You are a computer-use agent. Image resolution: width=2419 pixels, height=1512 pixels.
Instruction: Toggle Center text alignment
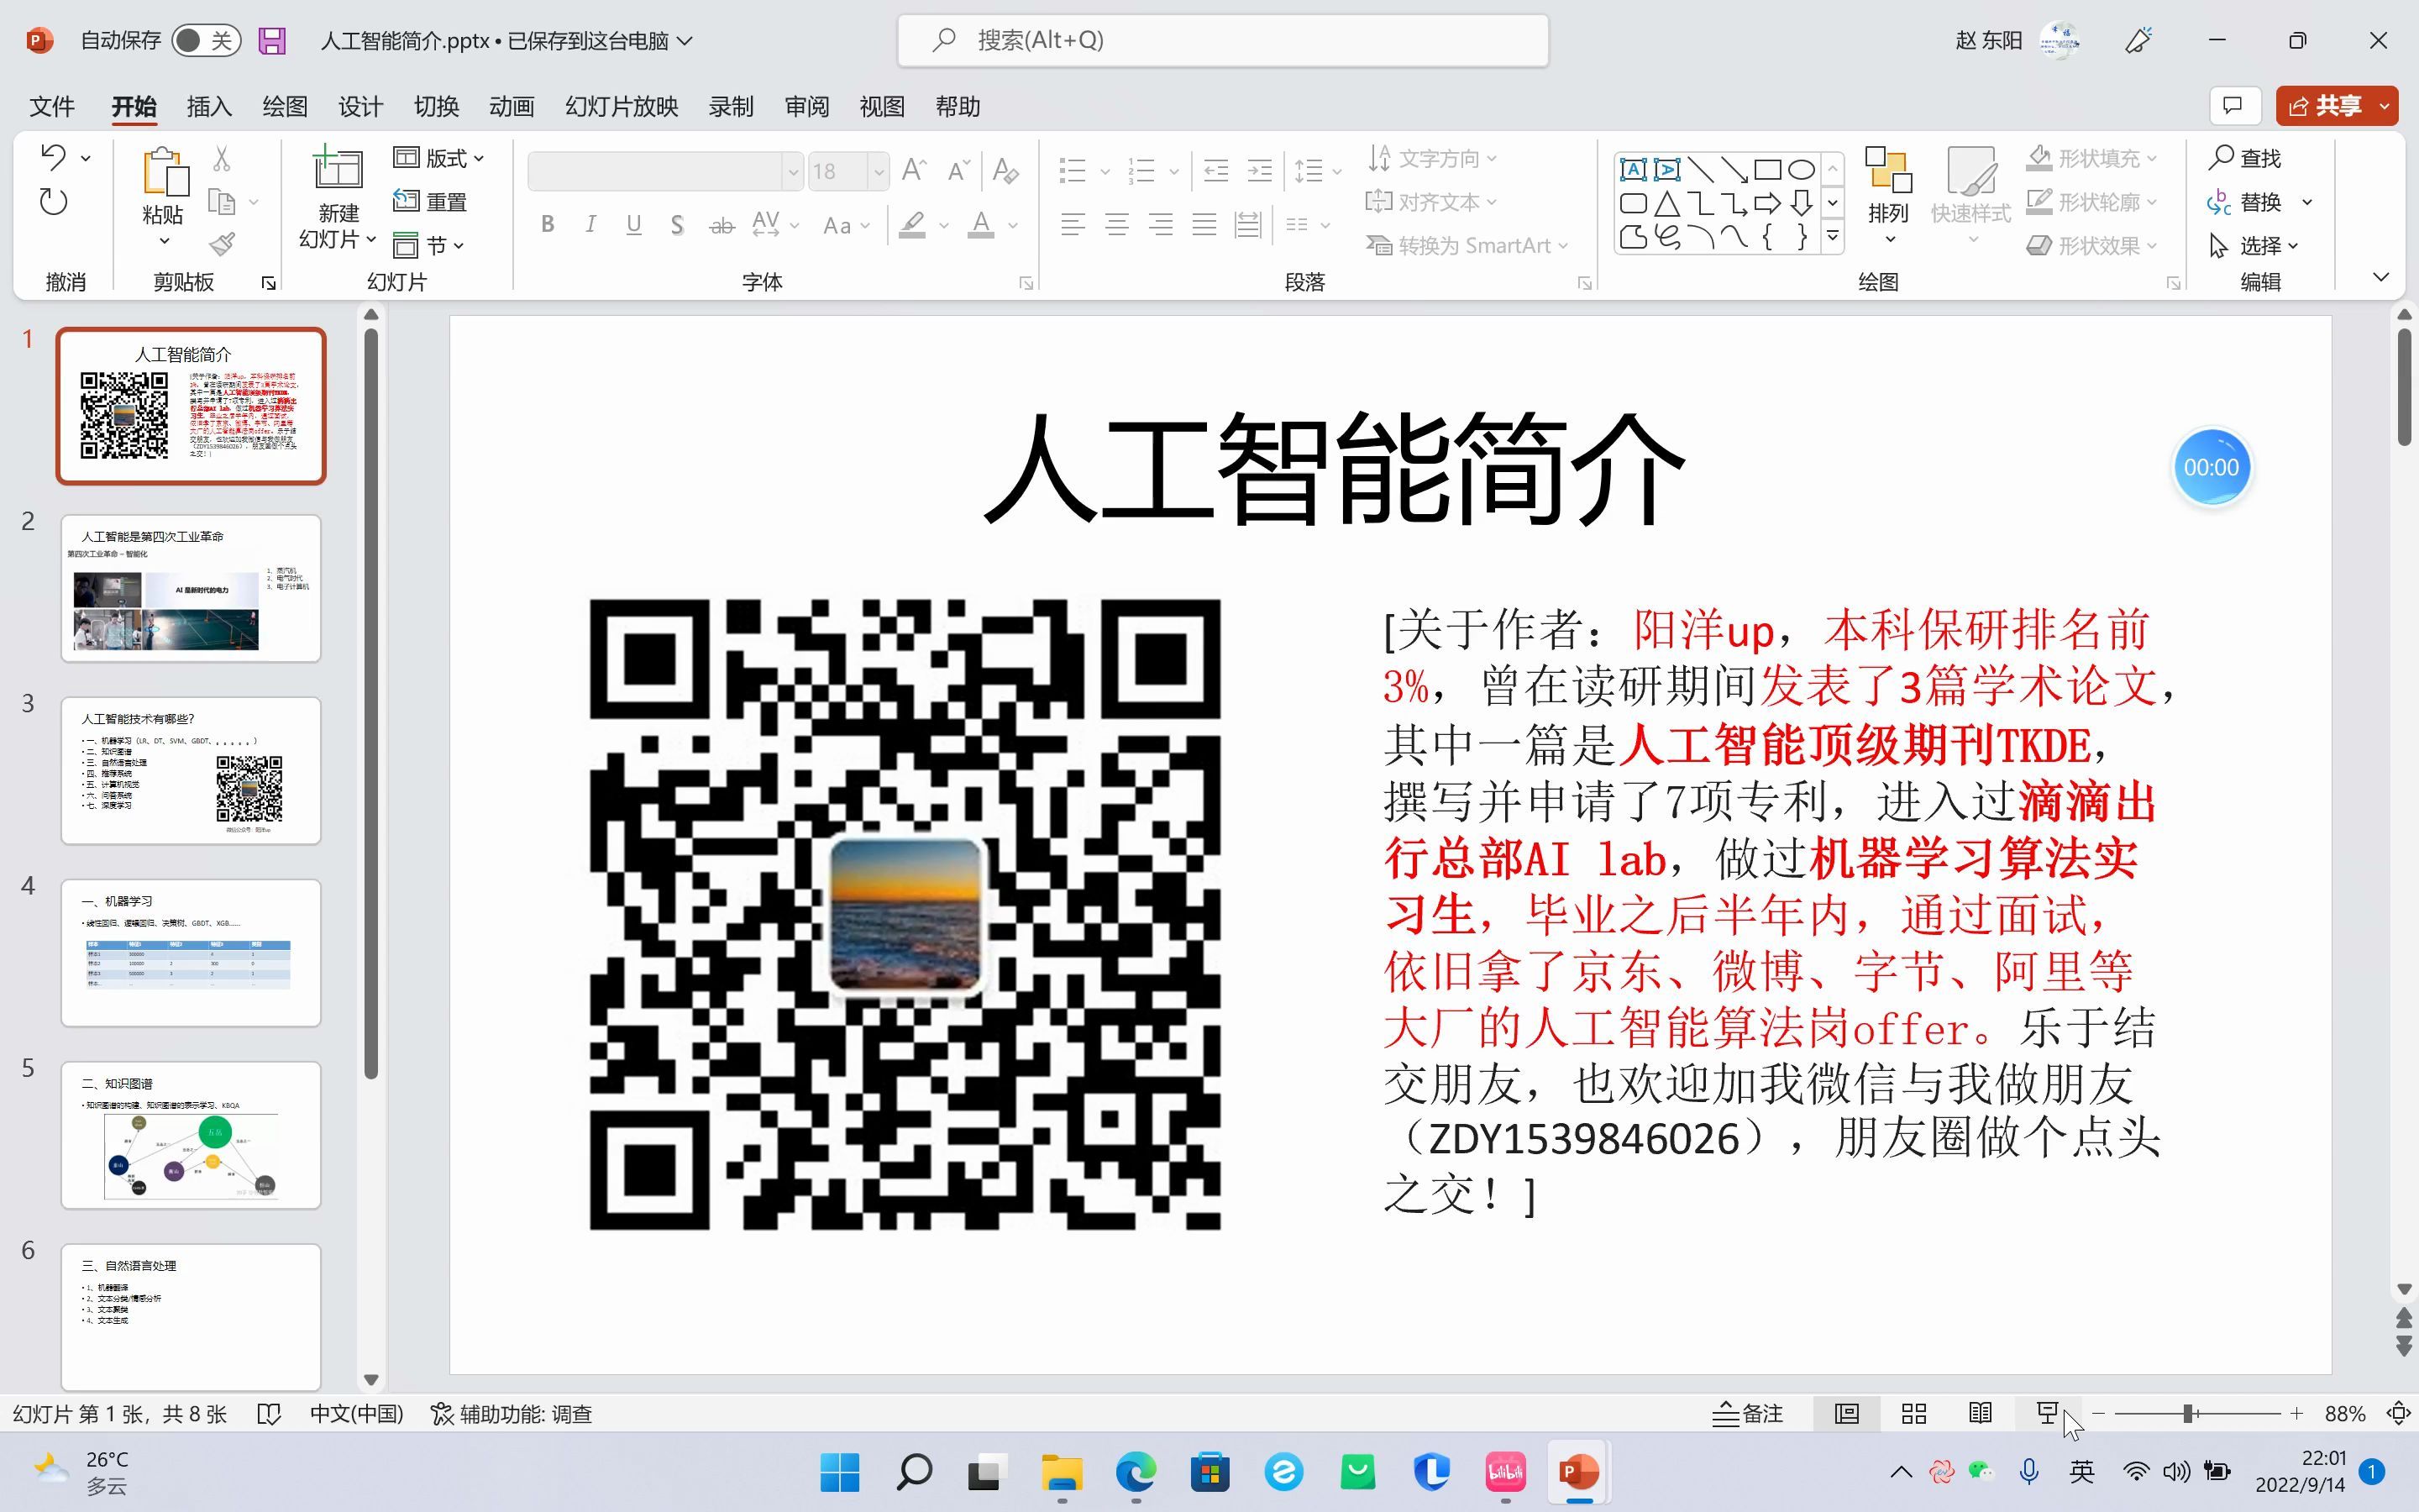tap(1116, 224)
